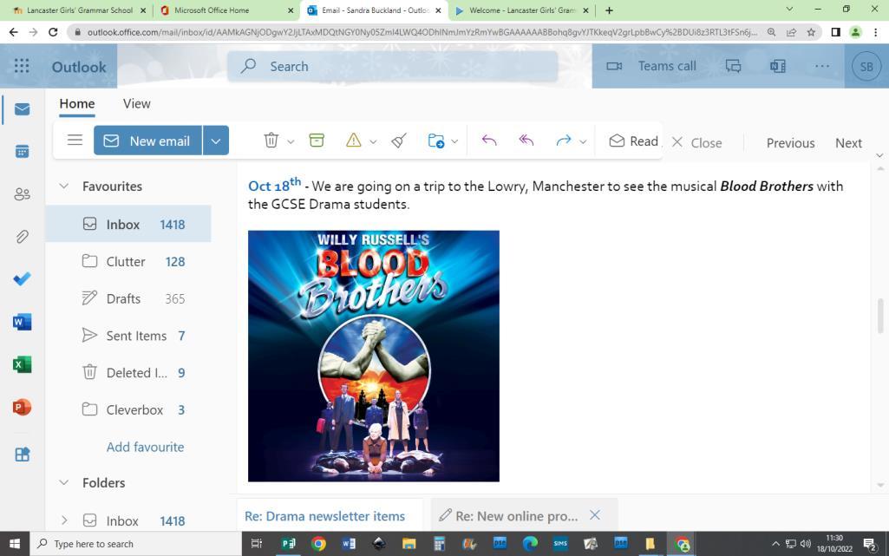Go to Previous message
The width and height of the screenshot is (889, 556).
point(790,143)
